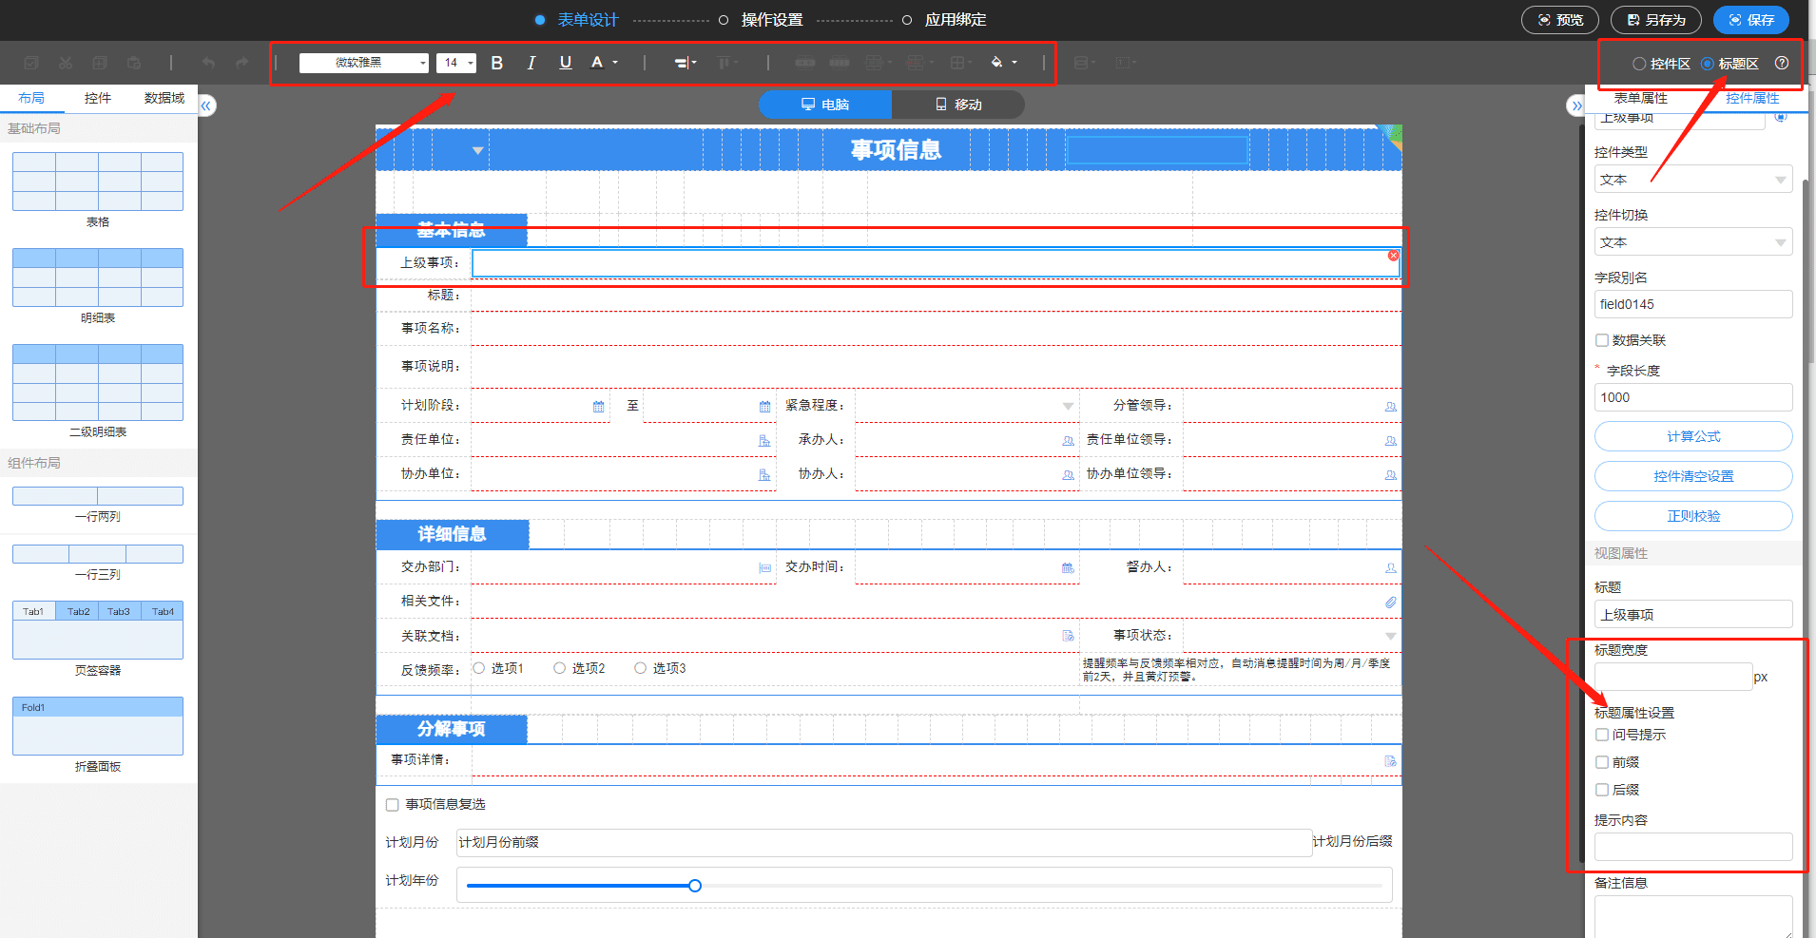
Task: Open the font size dropdown showing 14
Action: (456, 63)
